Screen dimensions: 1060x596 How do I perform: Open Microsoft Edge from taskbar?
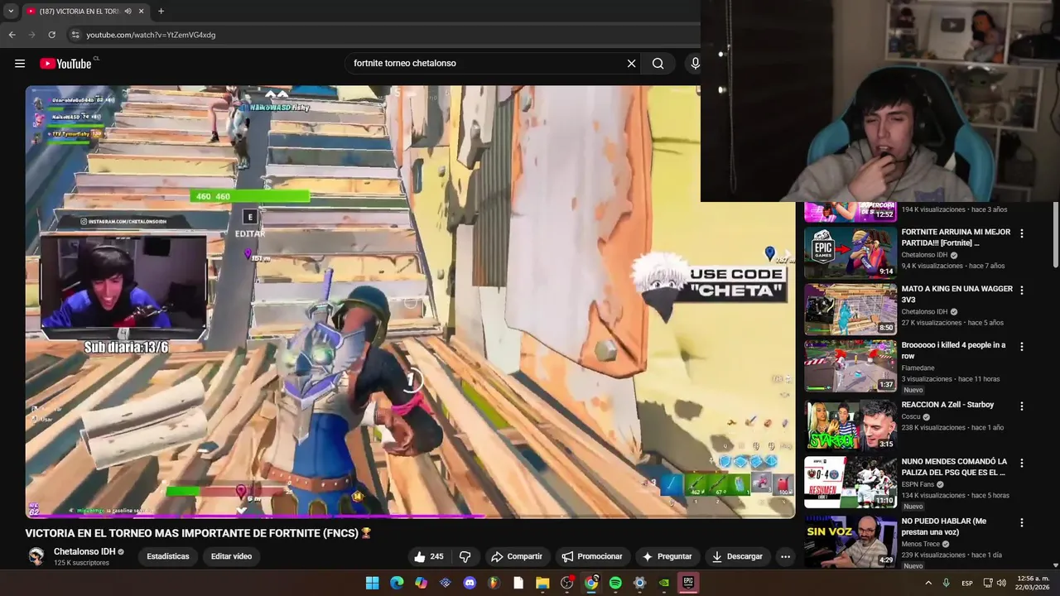pos(397,583)
